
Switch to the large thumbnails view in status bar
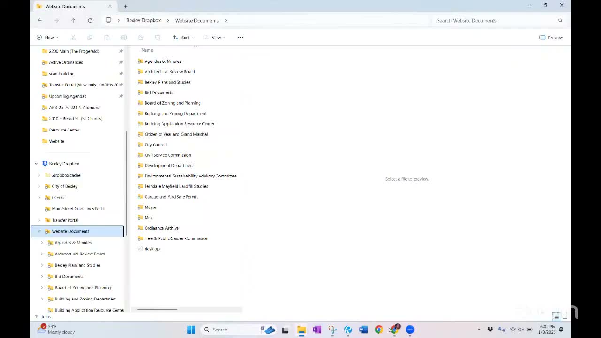565,316
